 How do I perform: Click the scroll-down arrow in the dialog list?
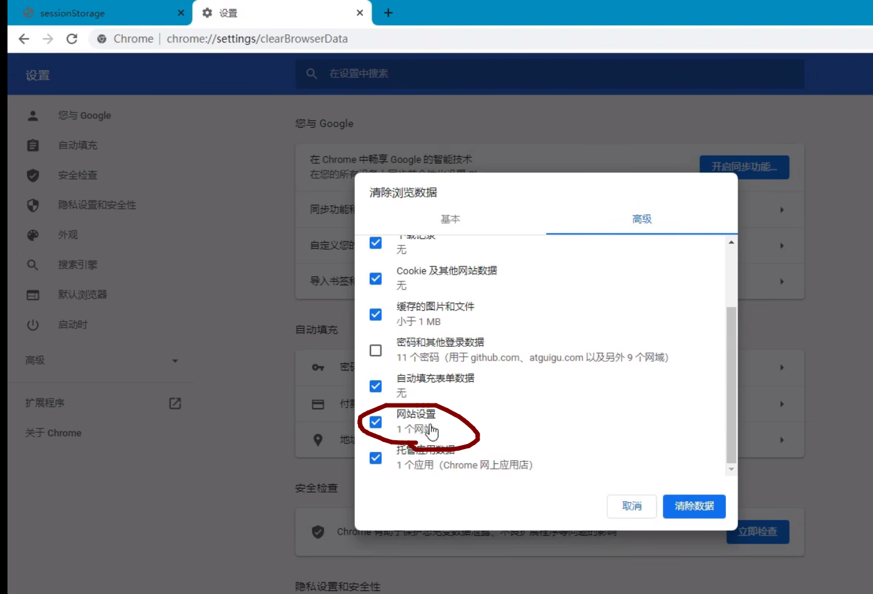coord(731,469)
